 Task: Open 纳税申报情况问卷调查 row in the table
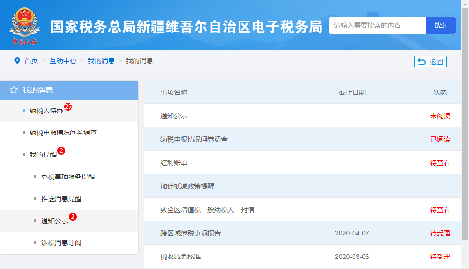[x=302, y=139]
